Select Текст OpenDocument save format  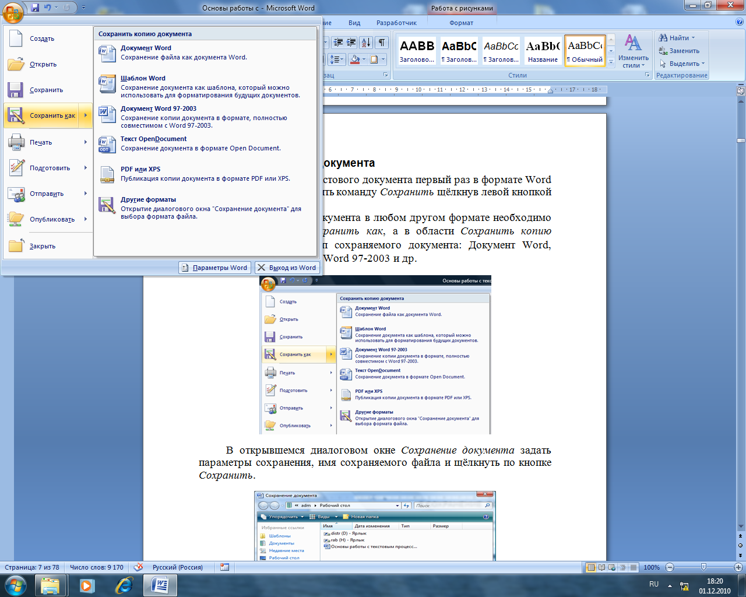pyautogui.click(x=205, y=144)
